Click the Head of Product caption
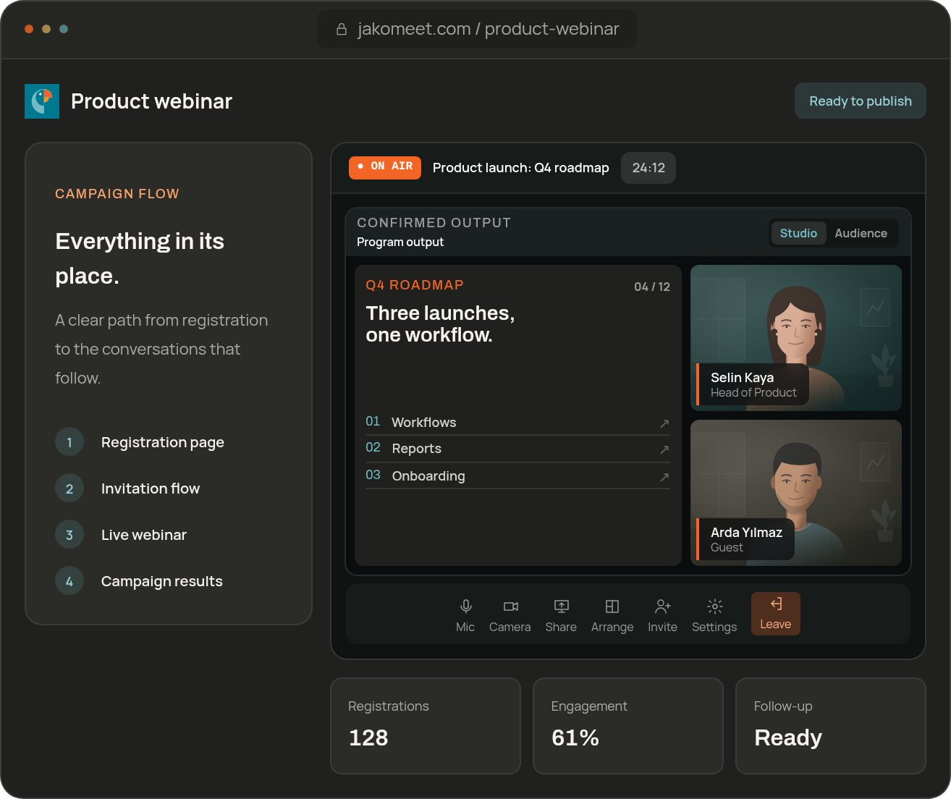This screenshot has height=799, width=951. pos(753,392)
